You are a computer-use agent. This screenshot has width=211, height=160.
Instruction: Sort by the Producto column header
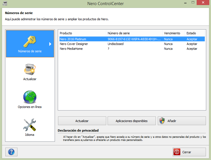click(x=83, y=33)
